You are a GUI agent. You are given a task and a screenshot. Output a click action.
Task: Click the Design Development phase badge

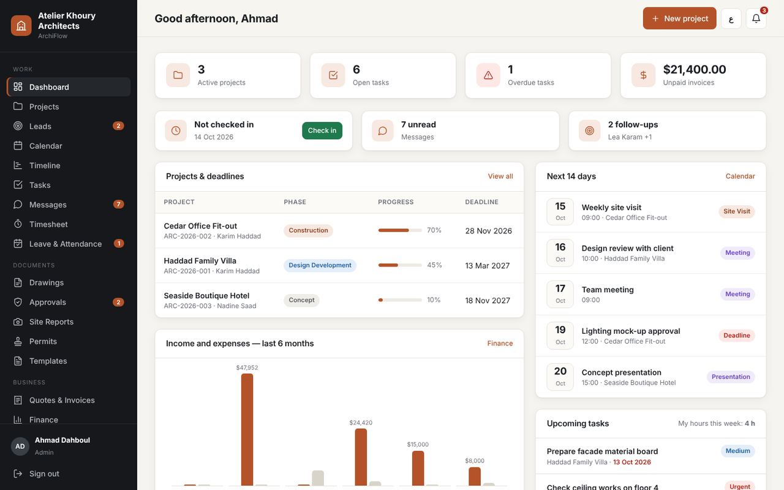pos(320,265)
